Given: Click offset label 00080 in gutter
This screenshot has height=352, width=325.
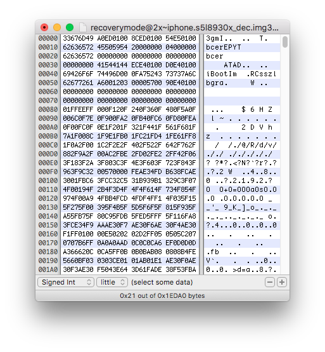Looking at the screenshot, I should (x=48, y=109).
